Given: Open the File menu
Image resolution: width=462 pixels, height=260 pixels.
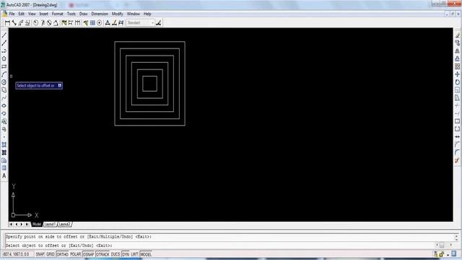Looking at the screenshot, I should pos(12,14).
